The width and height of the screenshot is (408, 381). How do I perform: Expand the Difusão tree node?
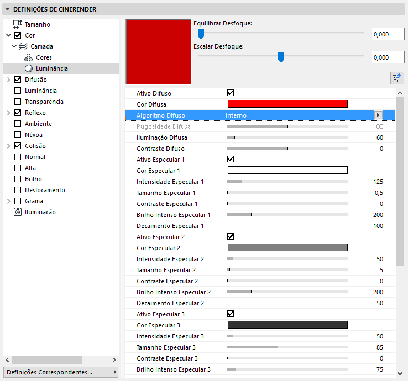[x=9, y=80]
